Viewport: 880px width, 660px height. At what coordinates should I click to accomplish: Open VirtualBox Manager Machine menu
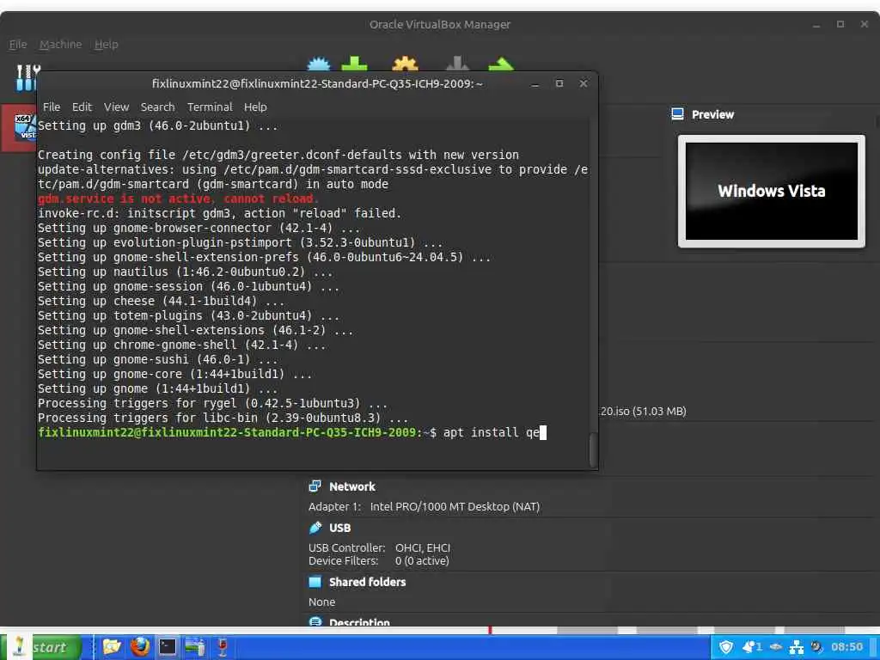[x=61, y=45]
